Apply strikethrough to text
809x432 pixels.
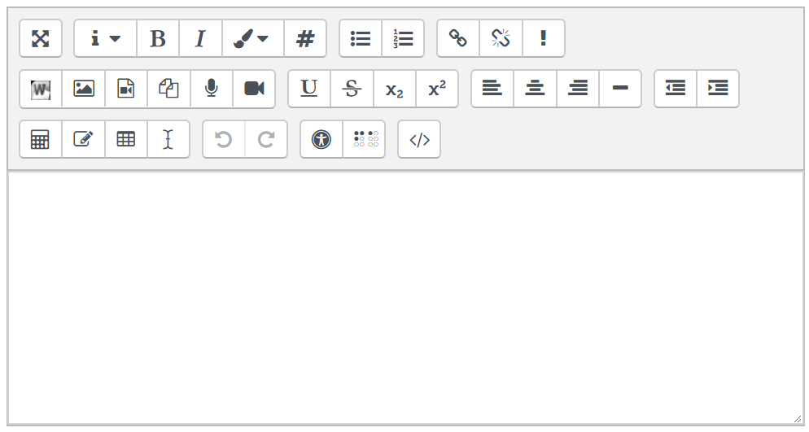pyautogui.click(x=352, y=89)
